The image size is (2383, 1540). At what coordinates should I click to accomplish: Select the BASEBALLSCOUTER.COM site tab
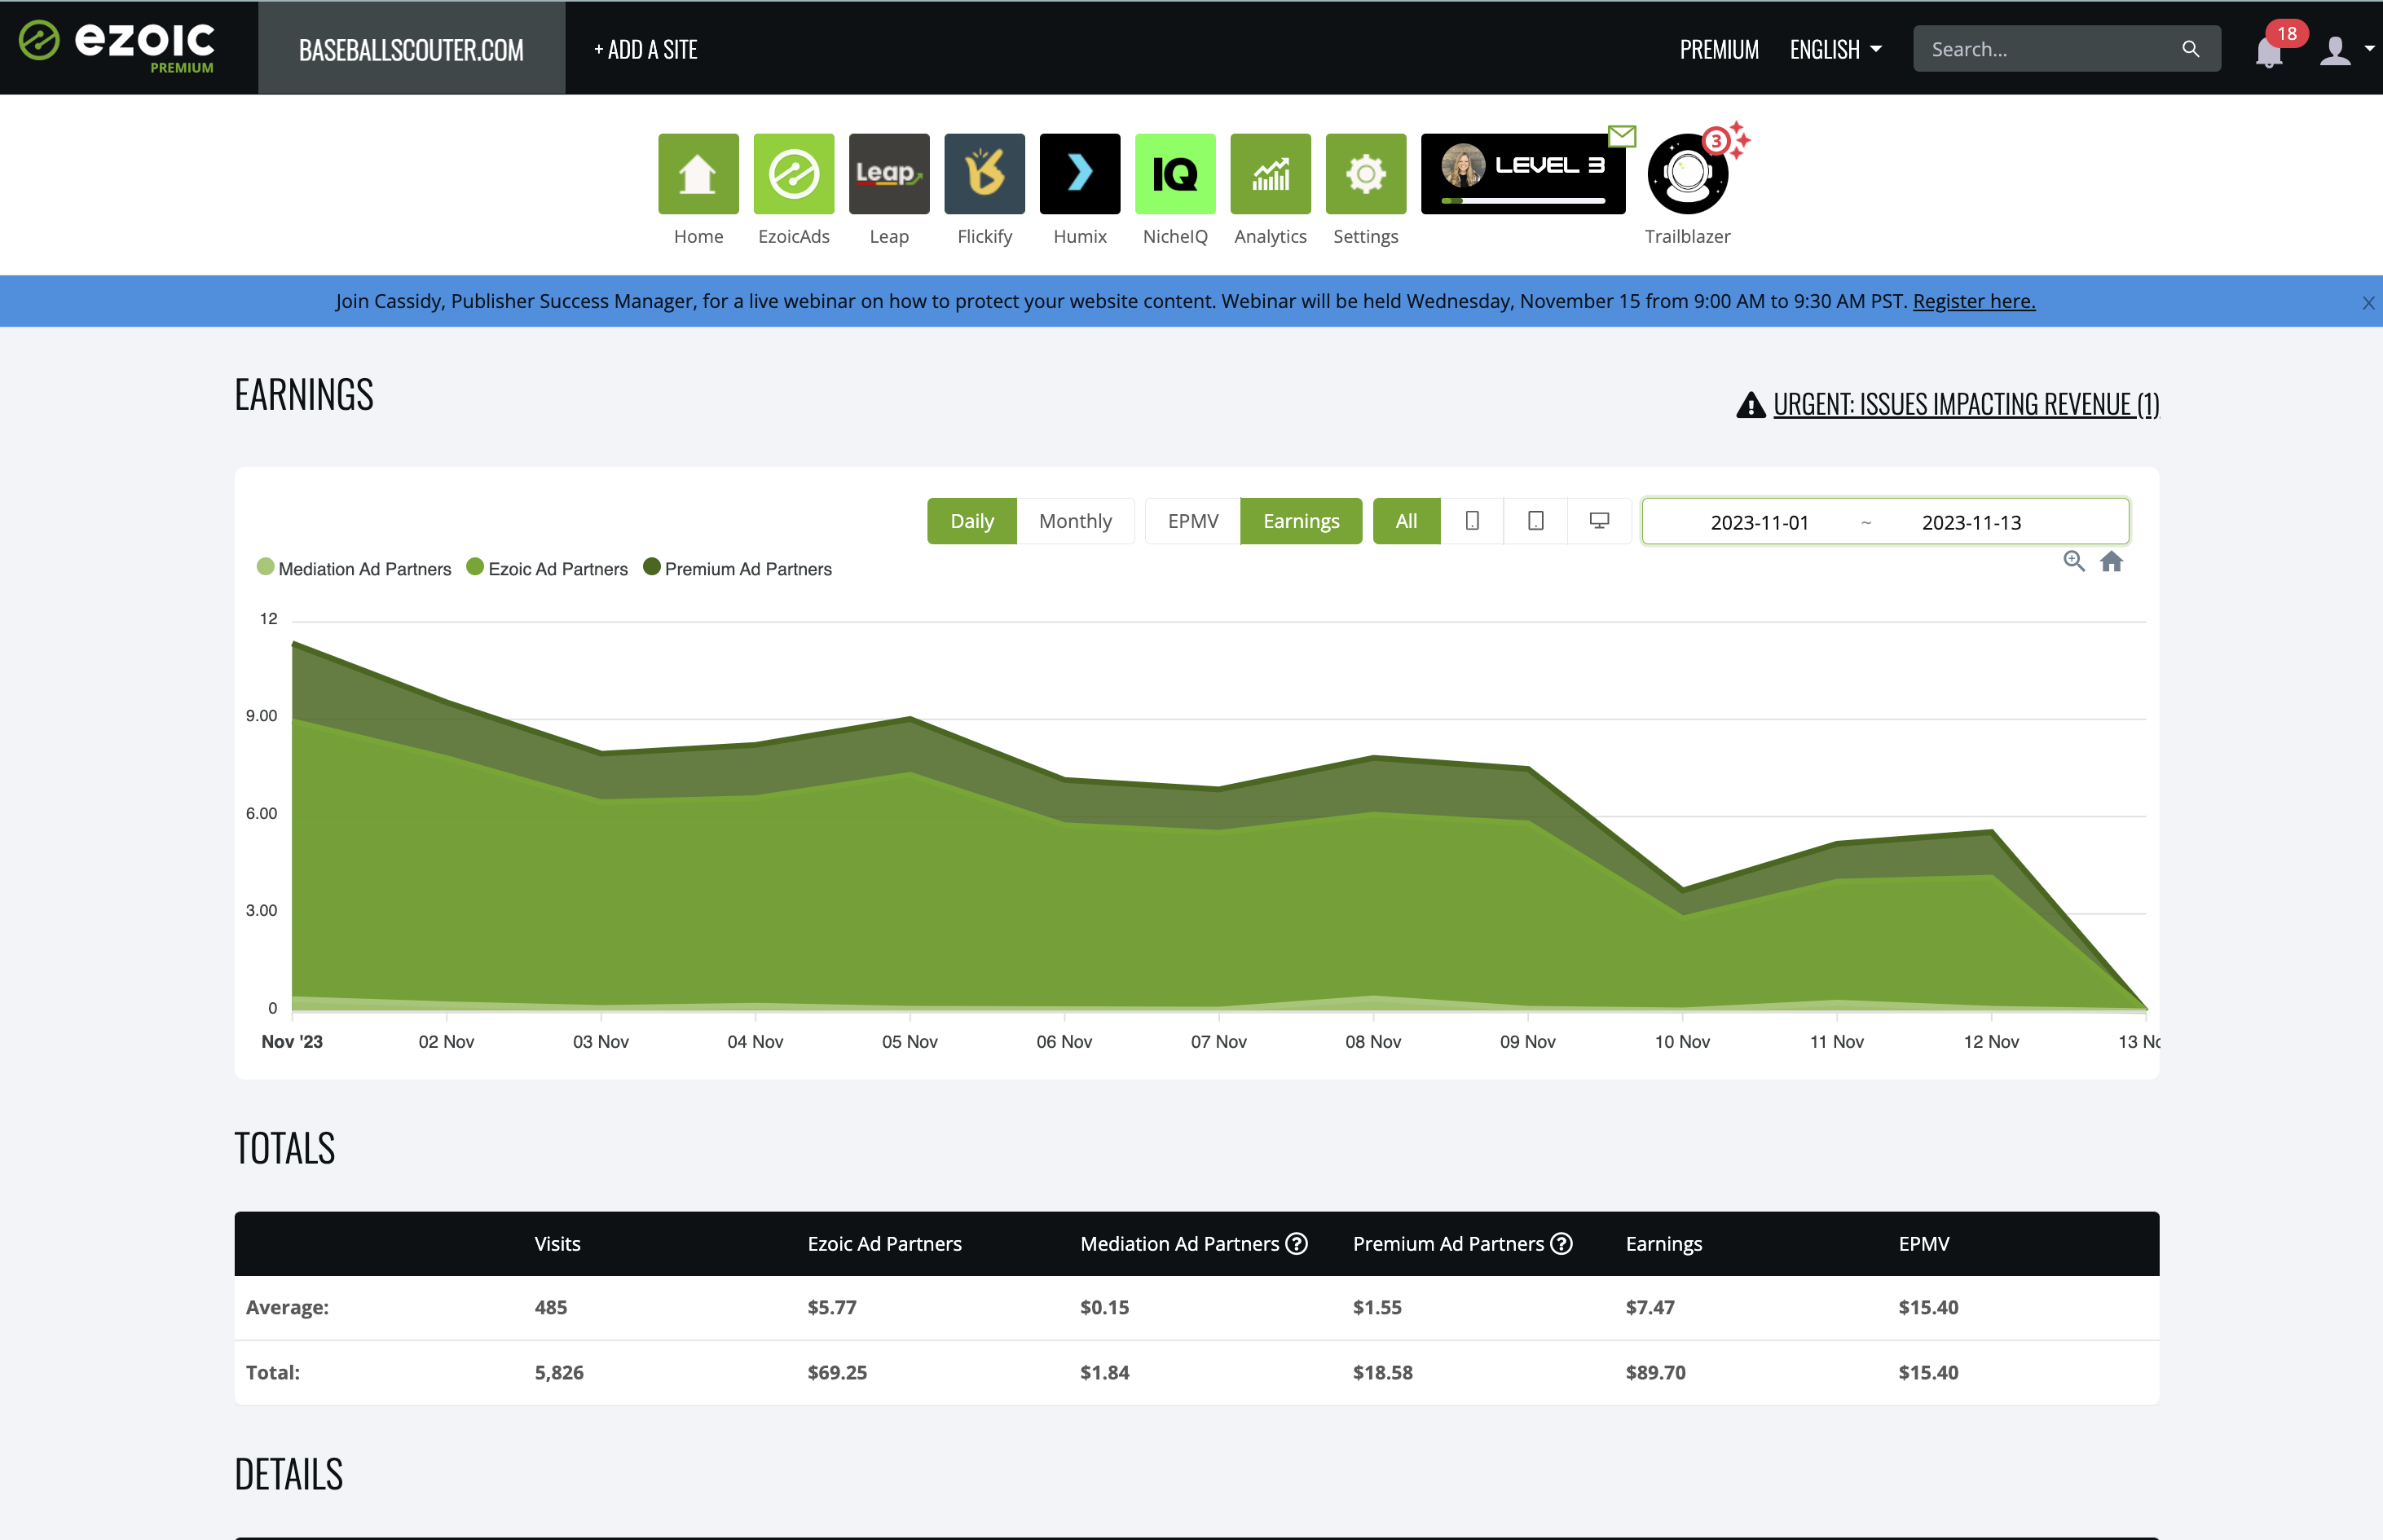pyautogui.click(x=411, y=48)
